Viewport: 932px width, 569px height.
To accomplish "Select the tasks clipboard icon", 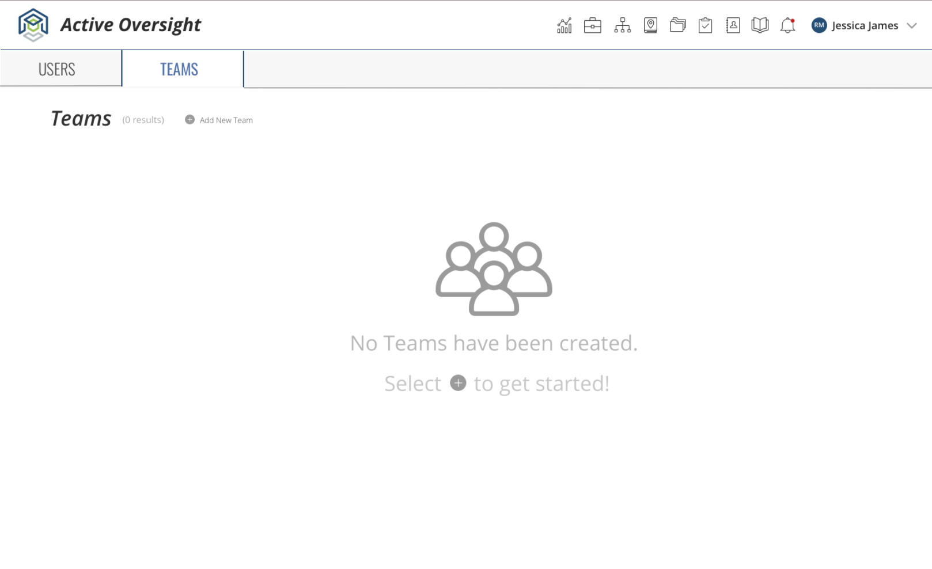I will pos(705,25).
